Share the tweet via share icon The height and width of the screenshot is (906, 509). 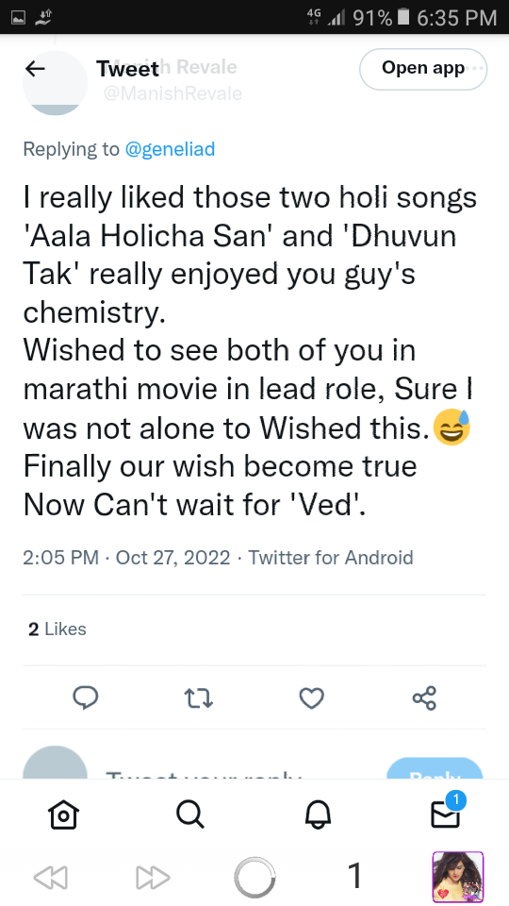425,698
